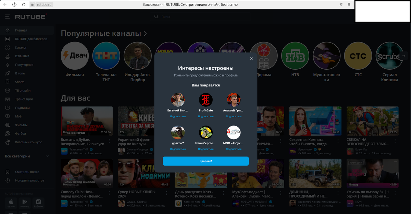Open the Google Play badge
This screenshot has width=411, height=214.
click(x=24, y=203)
